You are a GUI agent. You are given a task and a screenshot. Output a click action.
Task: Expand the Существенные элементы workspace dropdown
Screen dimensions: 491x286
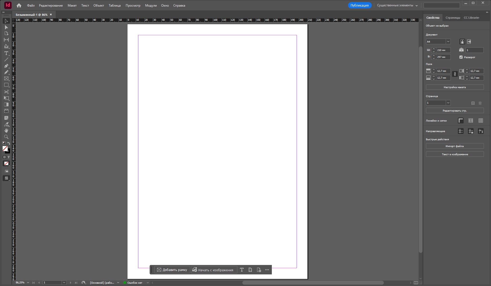pyautogui.click(x=397, y=5)
